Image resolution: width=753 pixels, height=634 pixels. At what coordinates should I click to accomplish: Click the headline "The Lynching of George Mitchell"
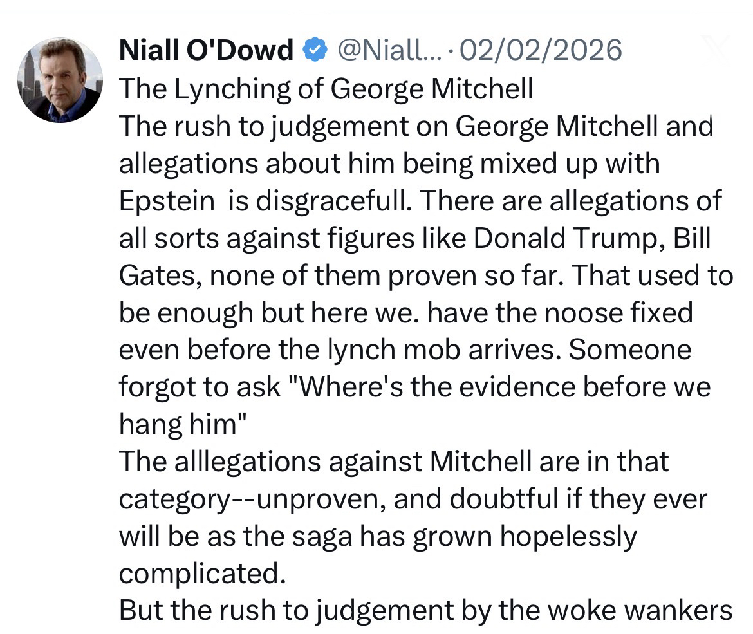click(326, 88)
